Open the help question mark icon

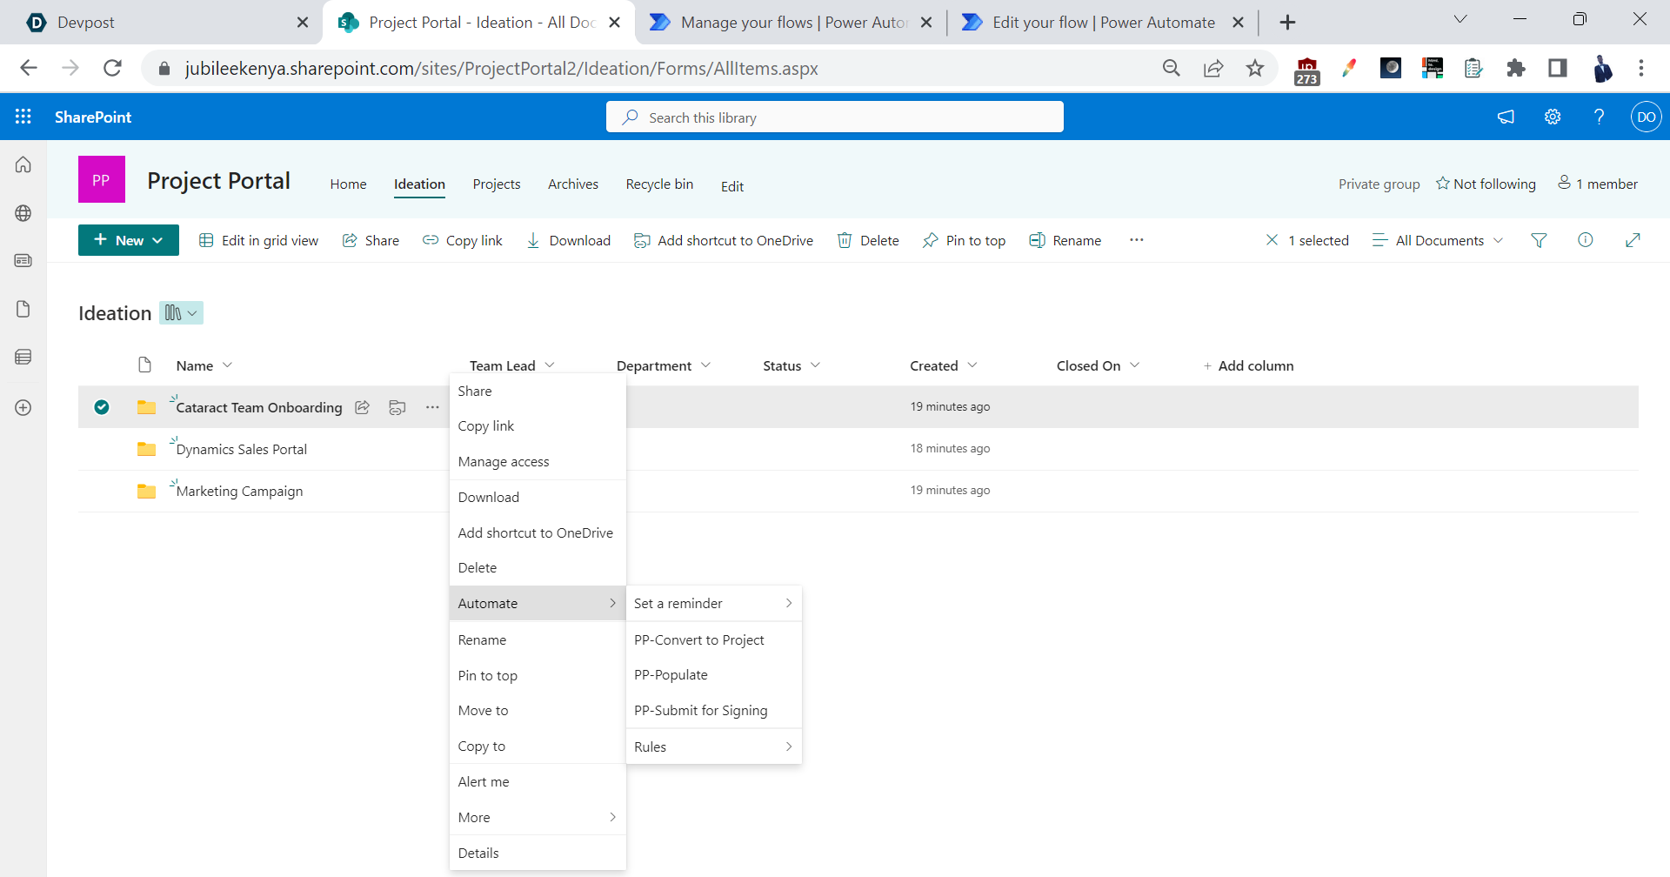(x=1599, y=117)
